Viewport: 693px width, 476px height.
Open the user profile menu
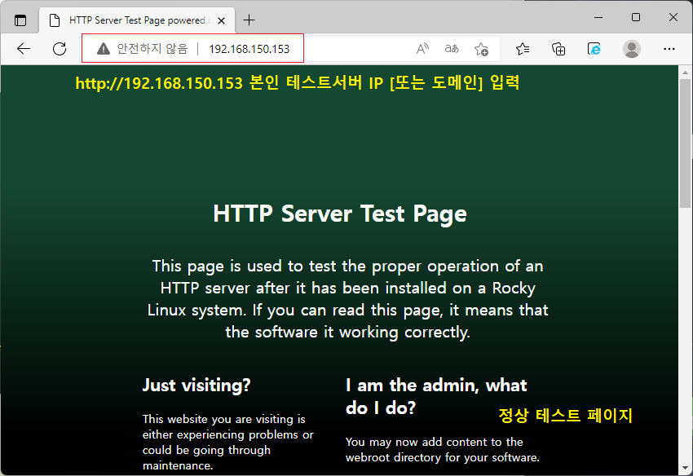(x=632, y=49)
